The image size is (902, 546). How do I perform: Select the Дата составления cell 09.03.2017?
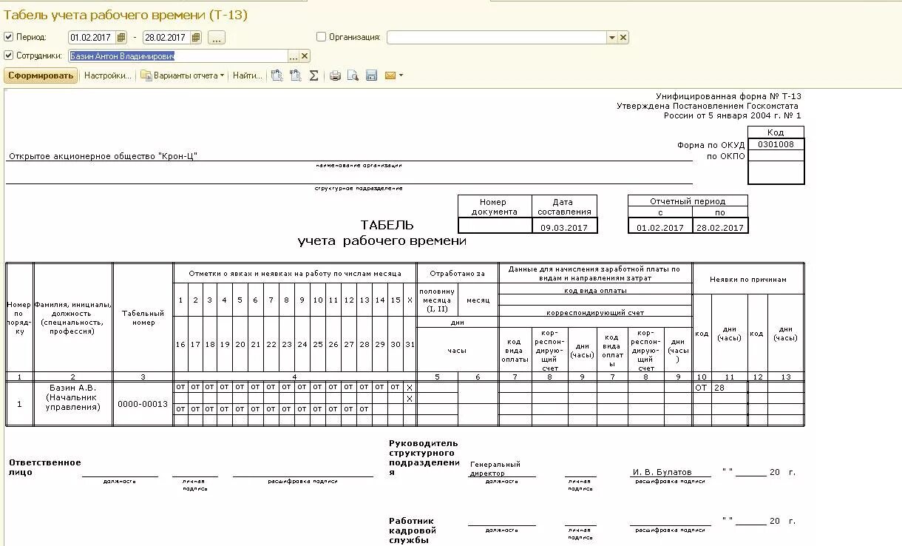564,227
